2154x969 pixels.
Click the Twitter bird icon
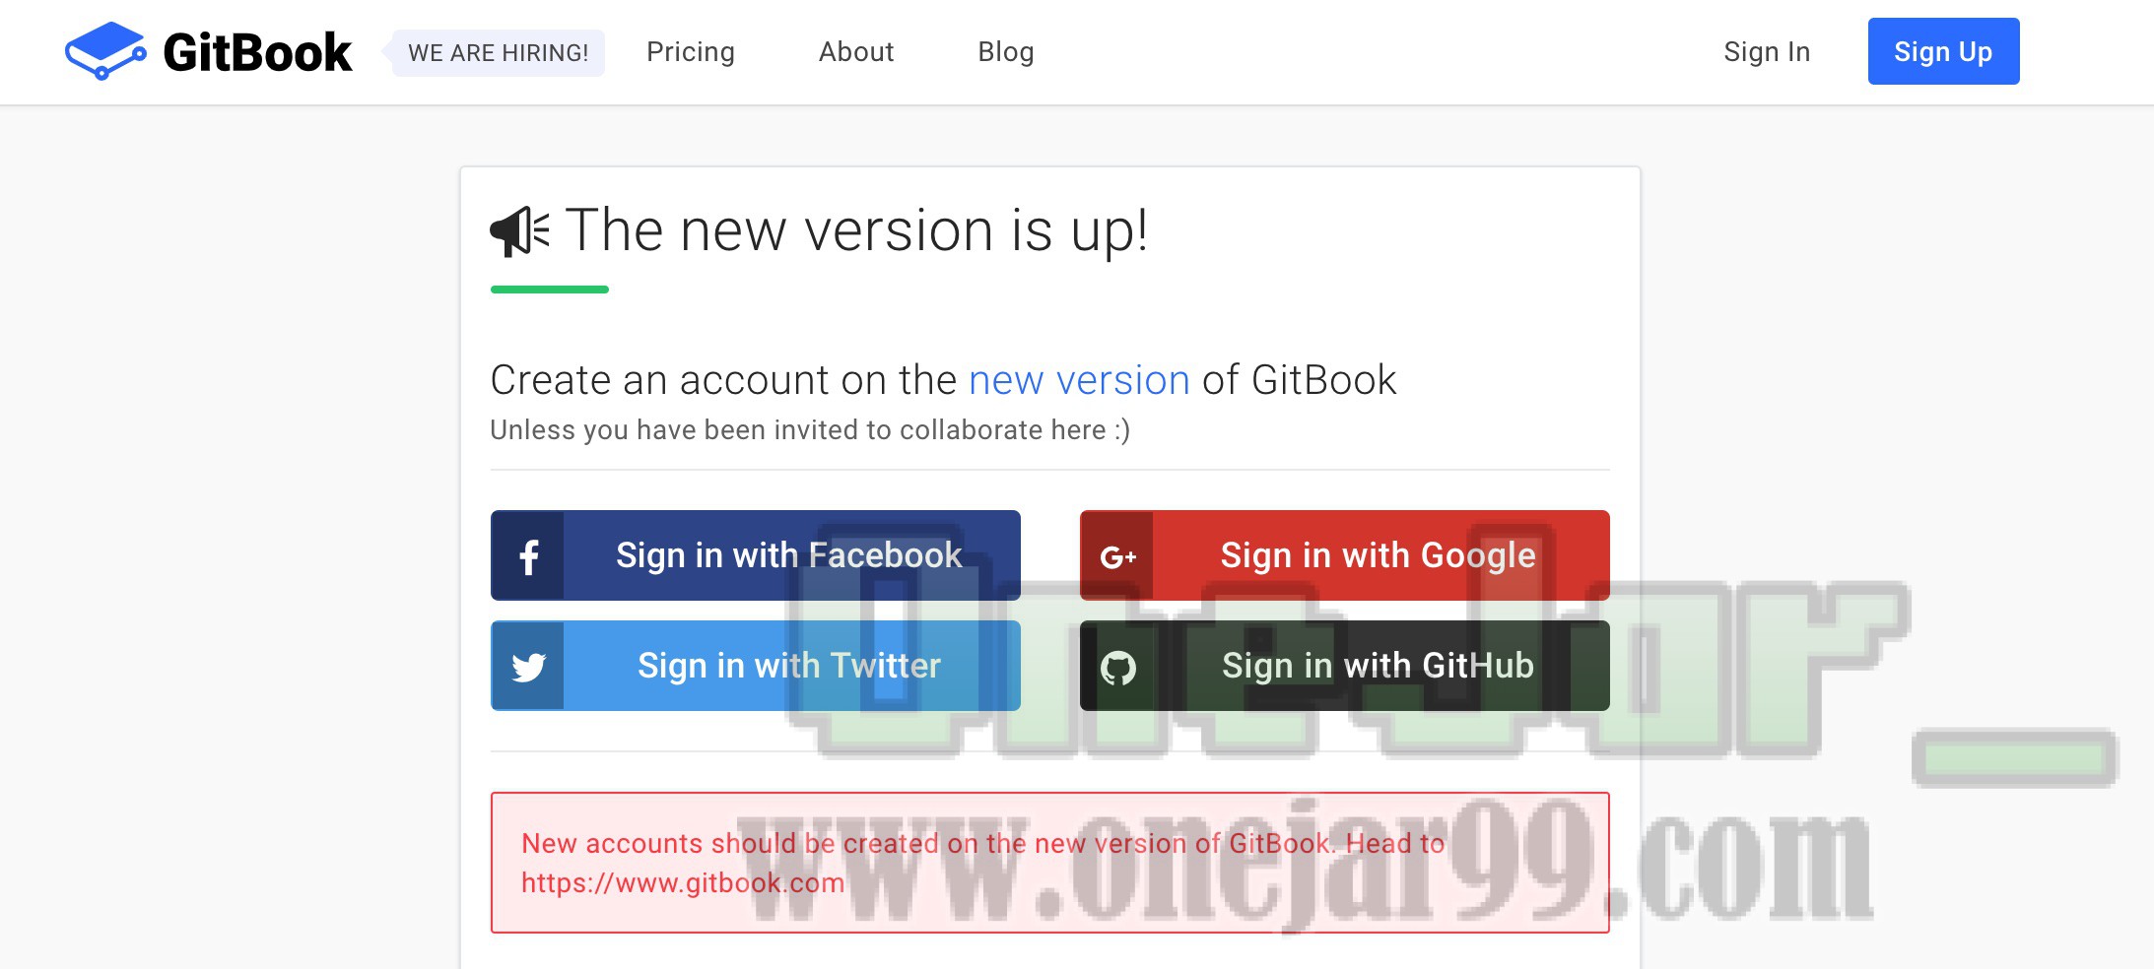pos(528,667)
